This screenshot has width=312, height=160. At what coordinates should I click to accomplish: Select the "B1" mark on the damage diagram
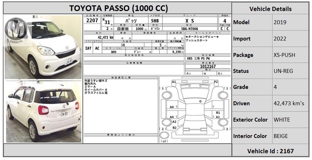[x=218, y=113]
